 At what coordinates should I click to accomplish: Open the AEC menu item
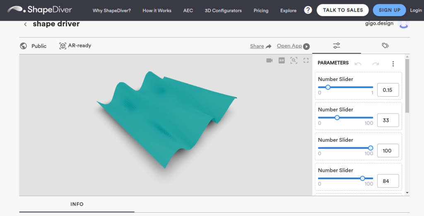[x=188, y=10]
